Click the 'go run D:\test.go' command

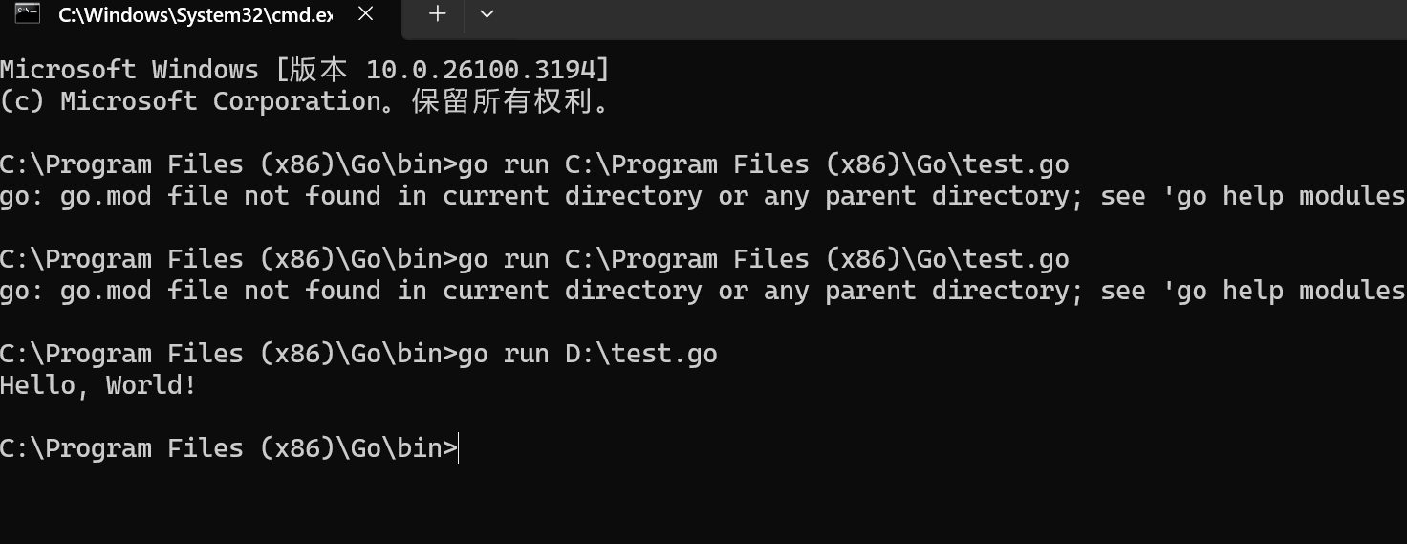pyautogui.click(x=587, y=354)
